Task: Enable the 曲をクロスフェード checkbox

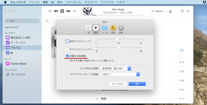Action: point(67,41)
